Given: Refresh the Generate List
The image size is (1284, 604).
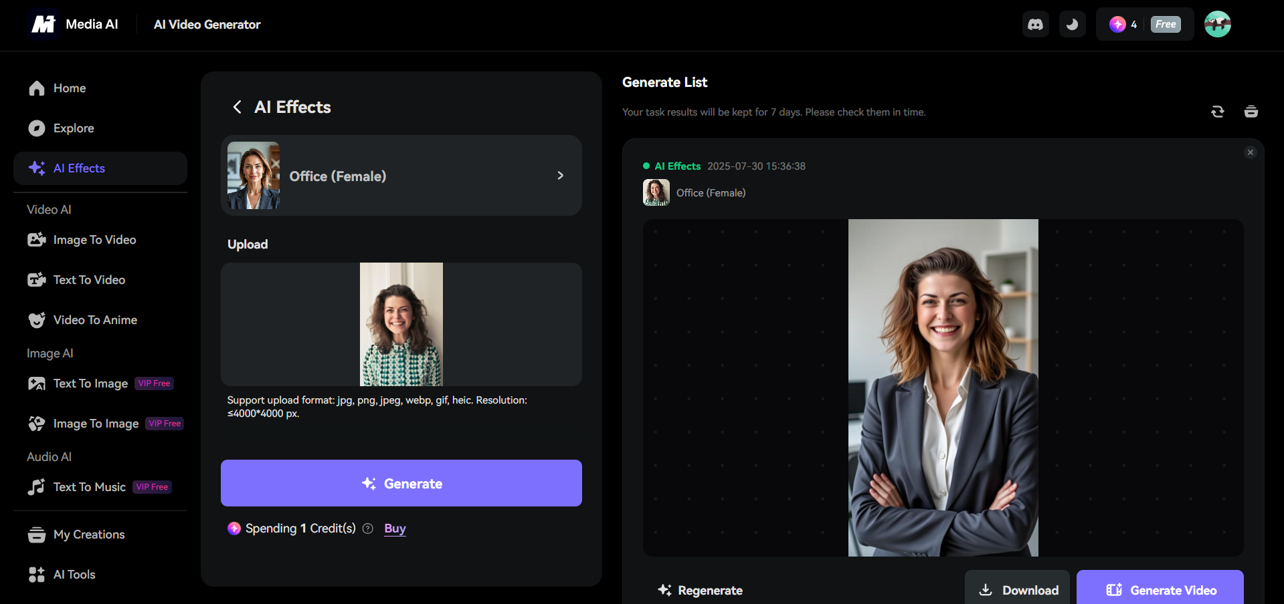Looking at the screenshot, I should pos(1217,112).
